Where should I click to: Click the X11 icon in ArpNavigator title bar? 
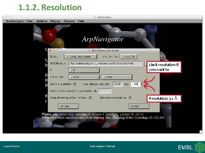95,17
